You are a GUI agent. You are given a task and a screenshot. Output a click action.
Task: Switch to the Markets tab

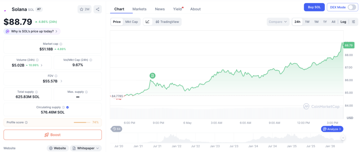click(x=139, y=9)
